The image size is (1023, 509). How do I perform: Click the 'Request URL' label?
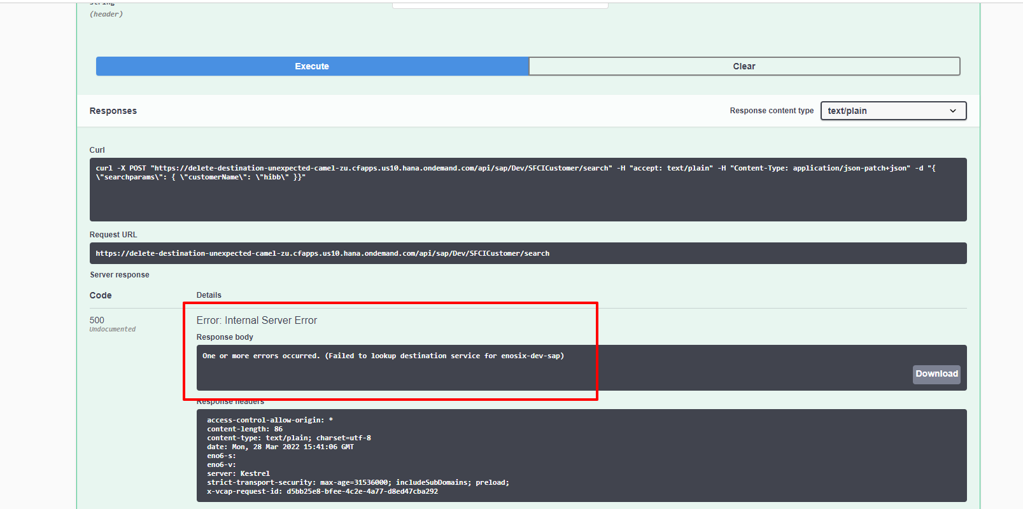pyautogui.click(x=113, y=235)
